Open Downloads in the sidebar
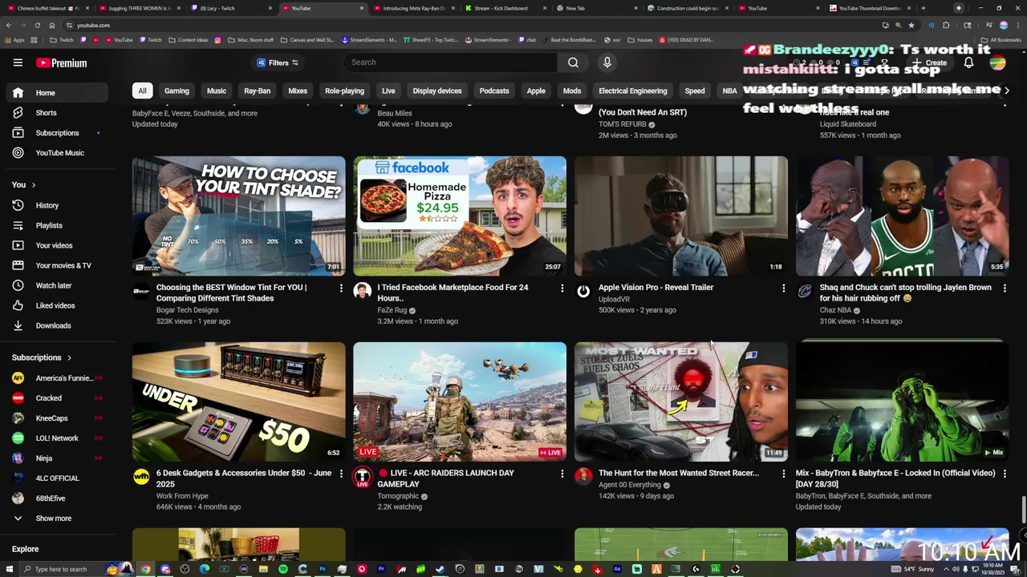This screenshot has width=1027, height=577. 55,325
